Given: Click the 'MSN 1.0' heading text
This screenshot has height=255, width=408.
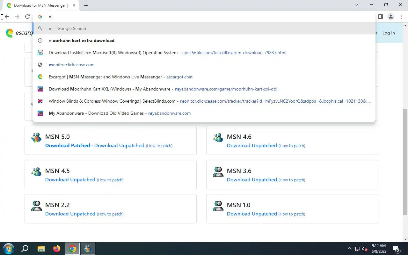Looking at the screenshot, I should pos(238,205).
